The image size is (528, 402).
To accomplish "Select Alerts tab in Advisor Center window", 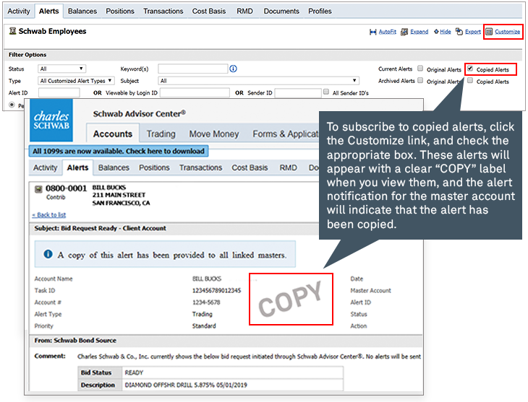I will (x=78, y=167).
